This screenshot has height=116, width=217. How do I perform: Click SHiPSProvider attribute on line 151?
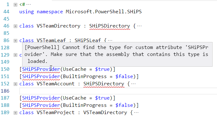[x=41, y=76]
